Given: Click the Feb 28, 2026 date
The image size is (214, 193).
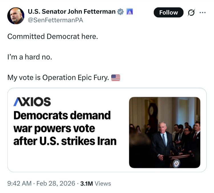Looking at the screenshot, I should [56, 183].
